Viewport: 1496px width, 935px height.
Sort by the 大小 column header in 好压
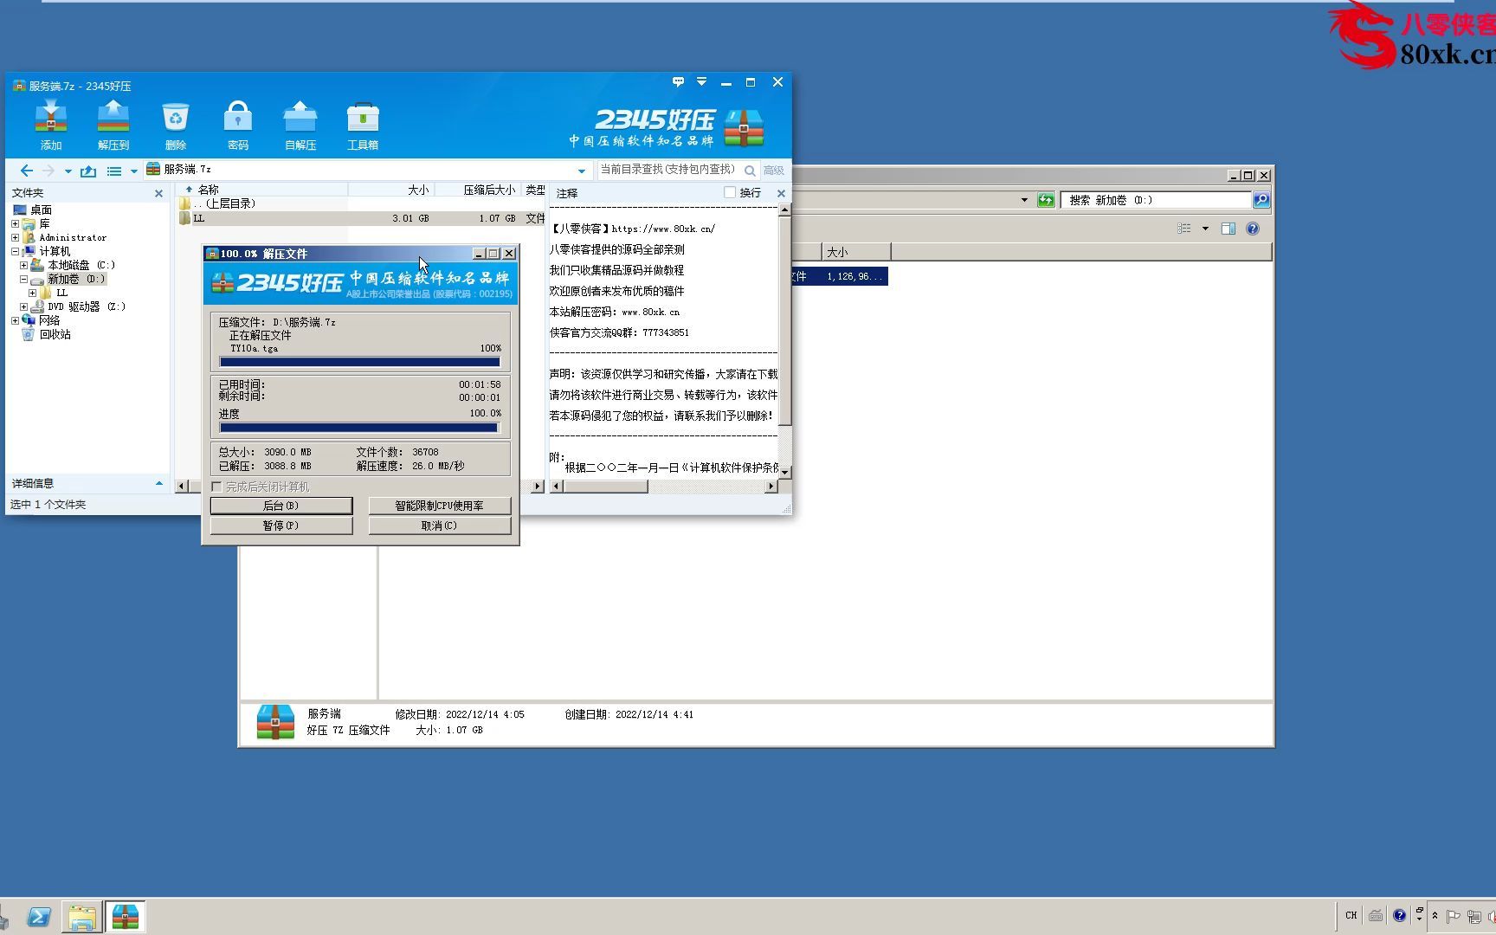pos(391,190)
